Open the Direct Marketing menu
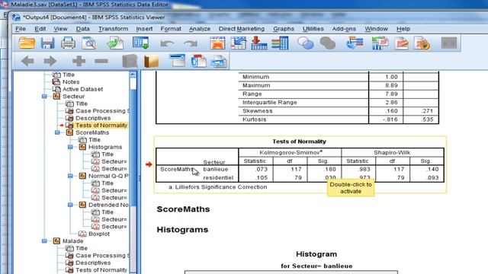This screenshot has height=274, width=488. pyautogui.click(x=242, y=29)
